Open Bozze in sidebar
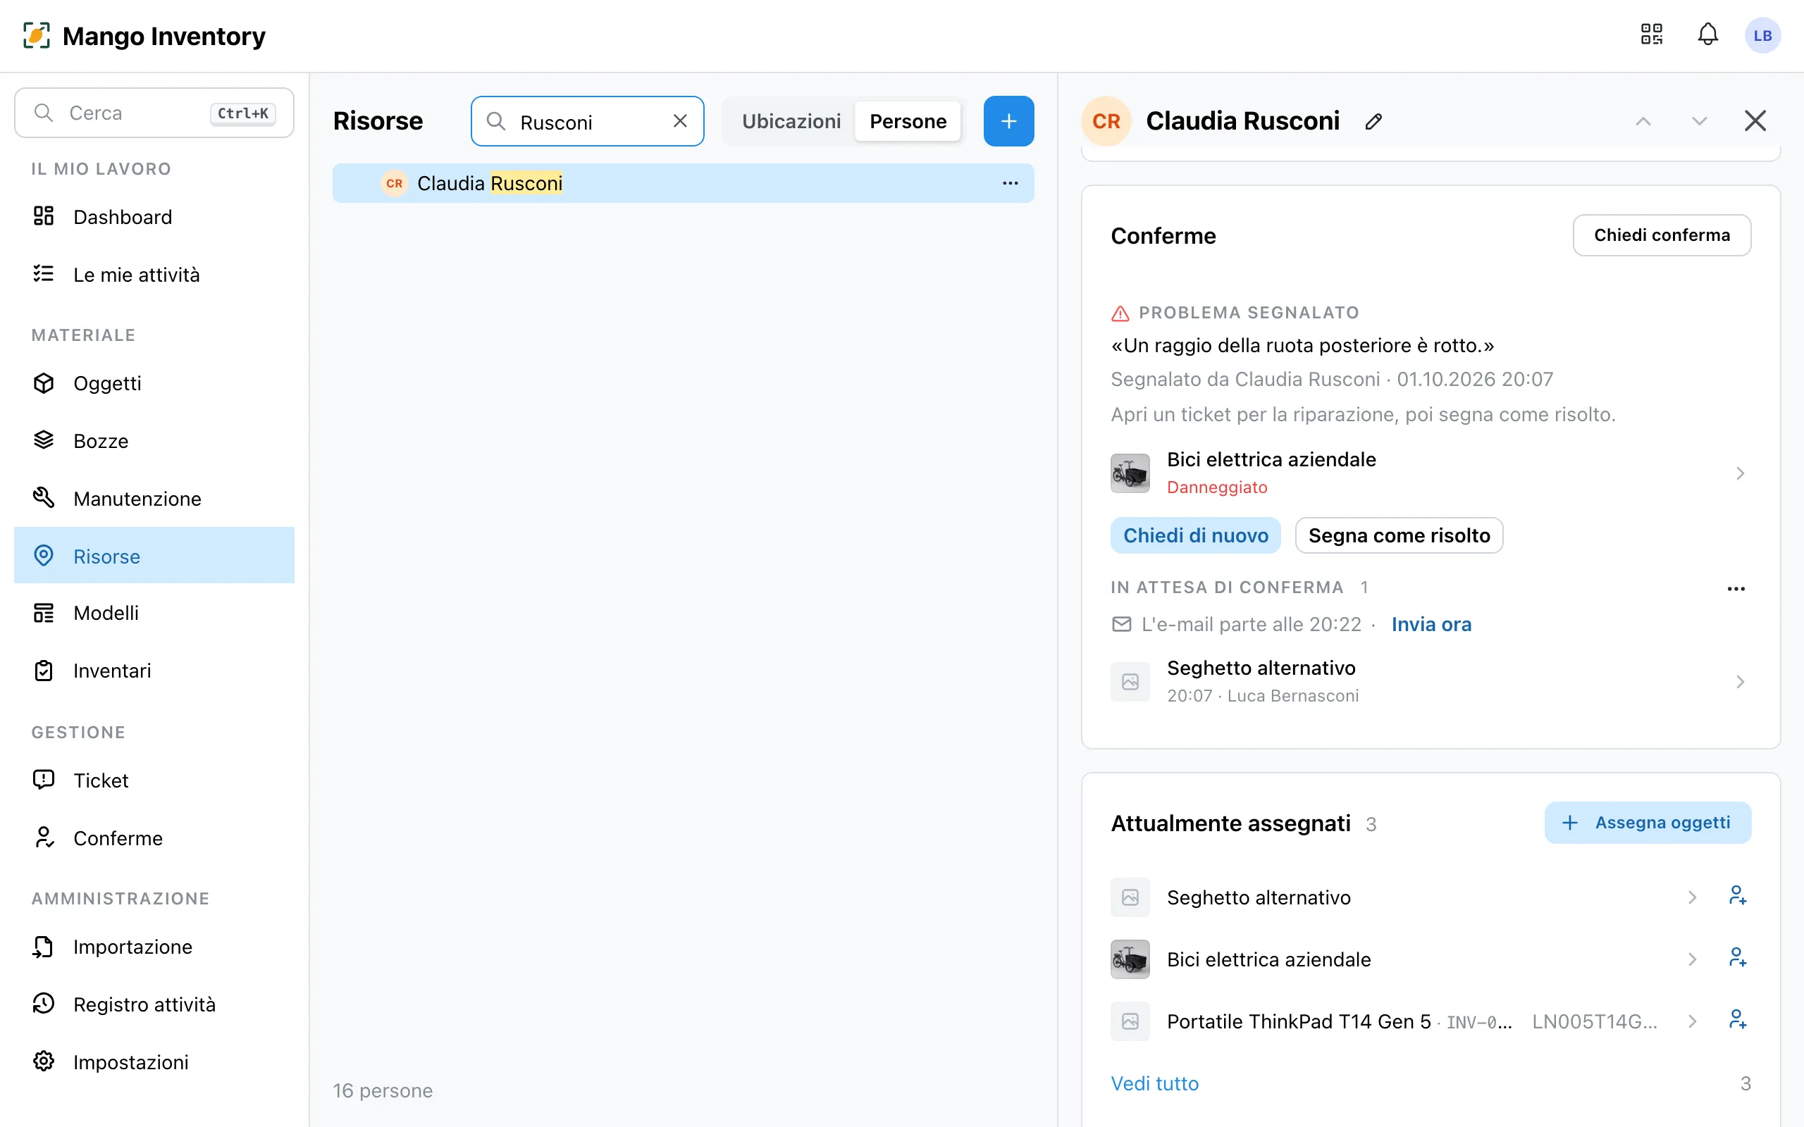 (x=154, y=440)
